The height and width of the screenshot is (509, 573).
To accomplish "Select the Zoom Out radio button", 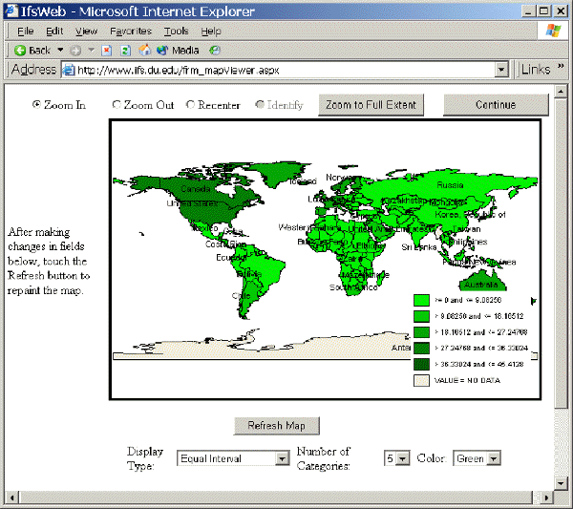I will (117, 104).
